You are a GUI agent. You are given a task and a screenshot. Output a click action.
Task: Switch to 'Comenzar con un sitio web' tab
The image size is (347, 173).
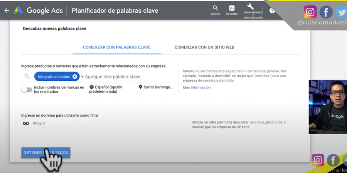coord(204,47)
